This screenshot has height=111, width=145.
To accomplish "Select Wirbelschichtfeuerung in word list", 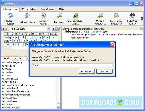I will click(16, 91).
